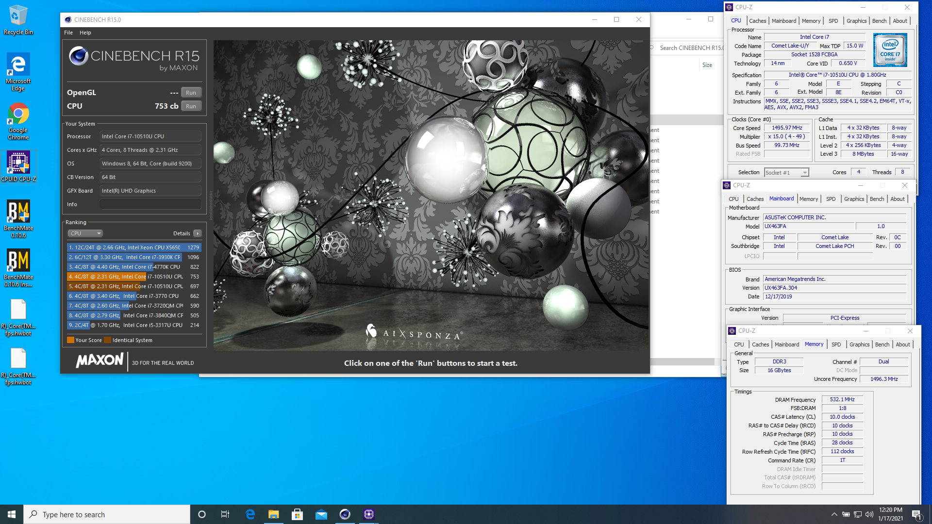
Task: Open Memory tab in top CPU-Z window
Action: tap(811, 21)
